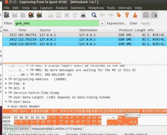Click the expert info status indicator
Viewport: 167px width, 135px height.
(x=5, y=134)
